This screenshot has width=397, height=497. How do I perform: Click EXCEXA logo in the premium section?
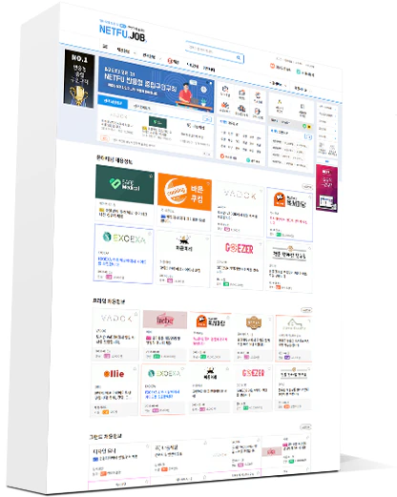(x=164, y=373)
